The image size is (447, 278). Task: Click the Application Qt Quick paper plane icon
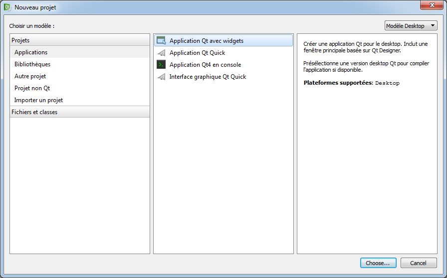pyautogui.click(x=161, y=53)
